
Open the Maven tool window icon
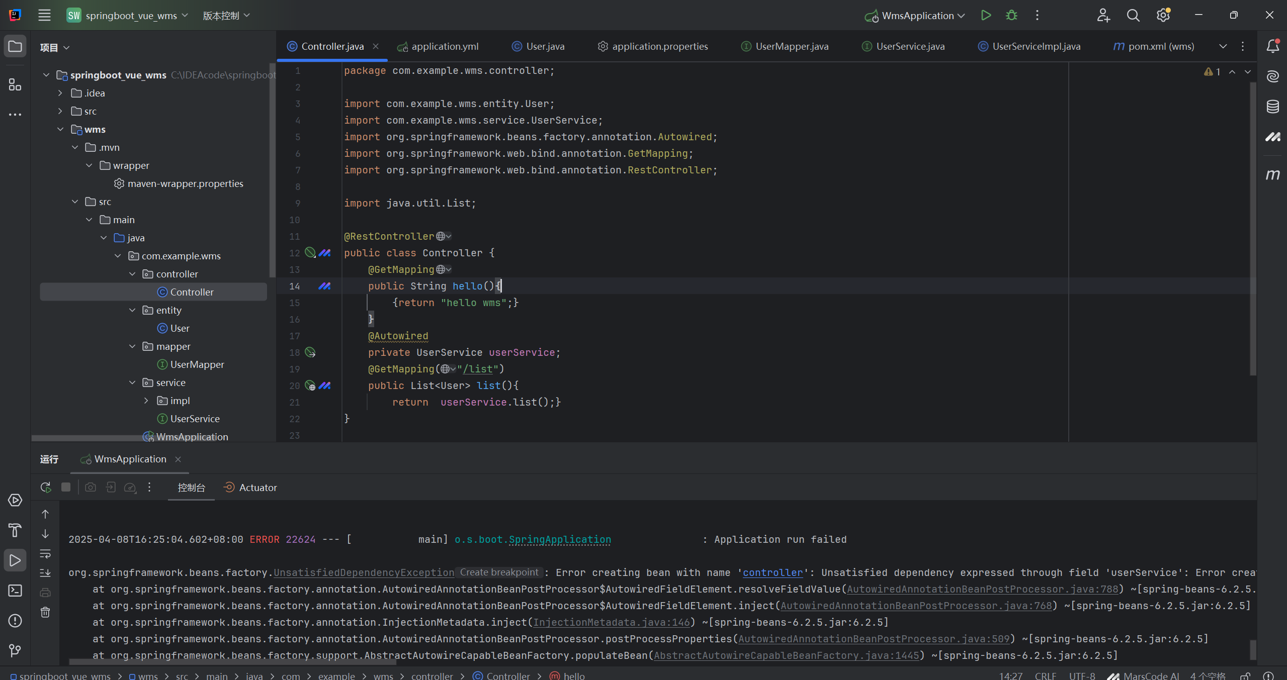coord(1272,174)
